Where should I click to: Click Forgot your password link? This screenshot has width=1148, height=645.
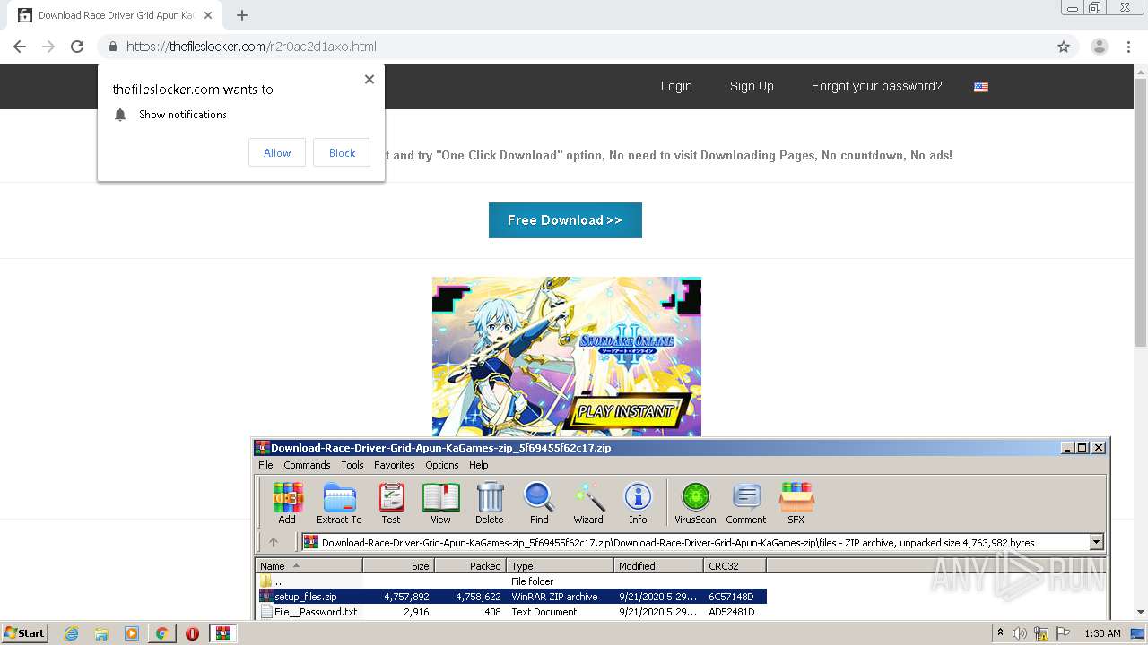876,86
